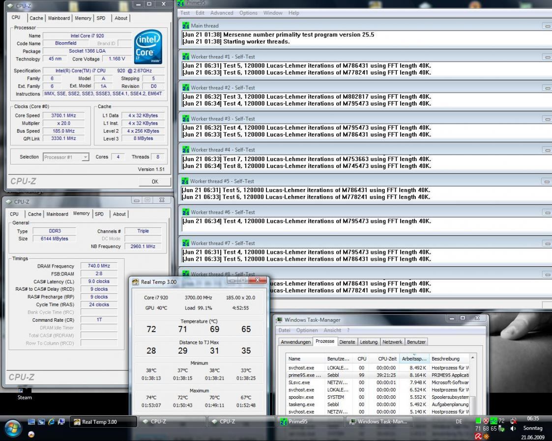Click the NB Frequency value 2960.1 MHz
This screenshot has width=552, height=441.
pyautogui.click(x=143, y=246)
